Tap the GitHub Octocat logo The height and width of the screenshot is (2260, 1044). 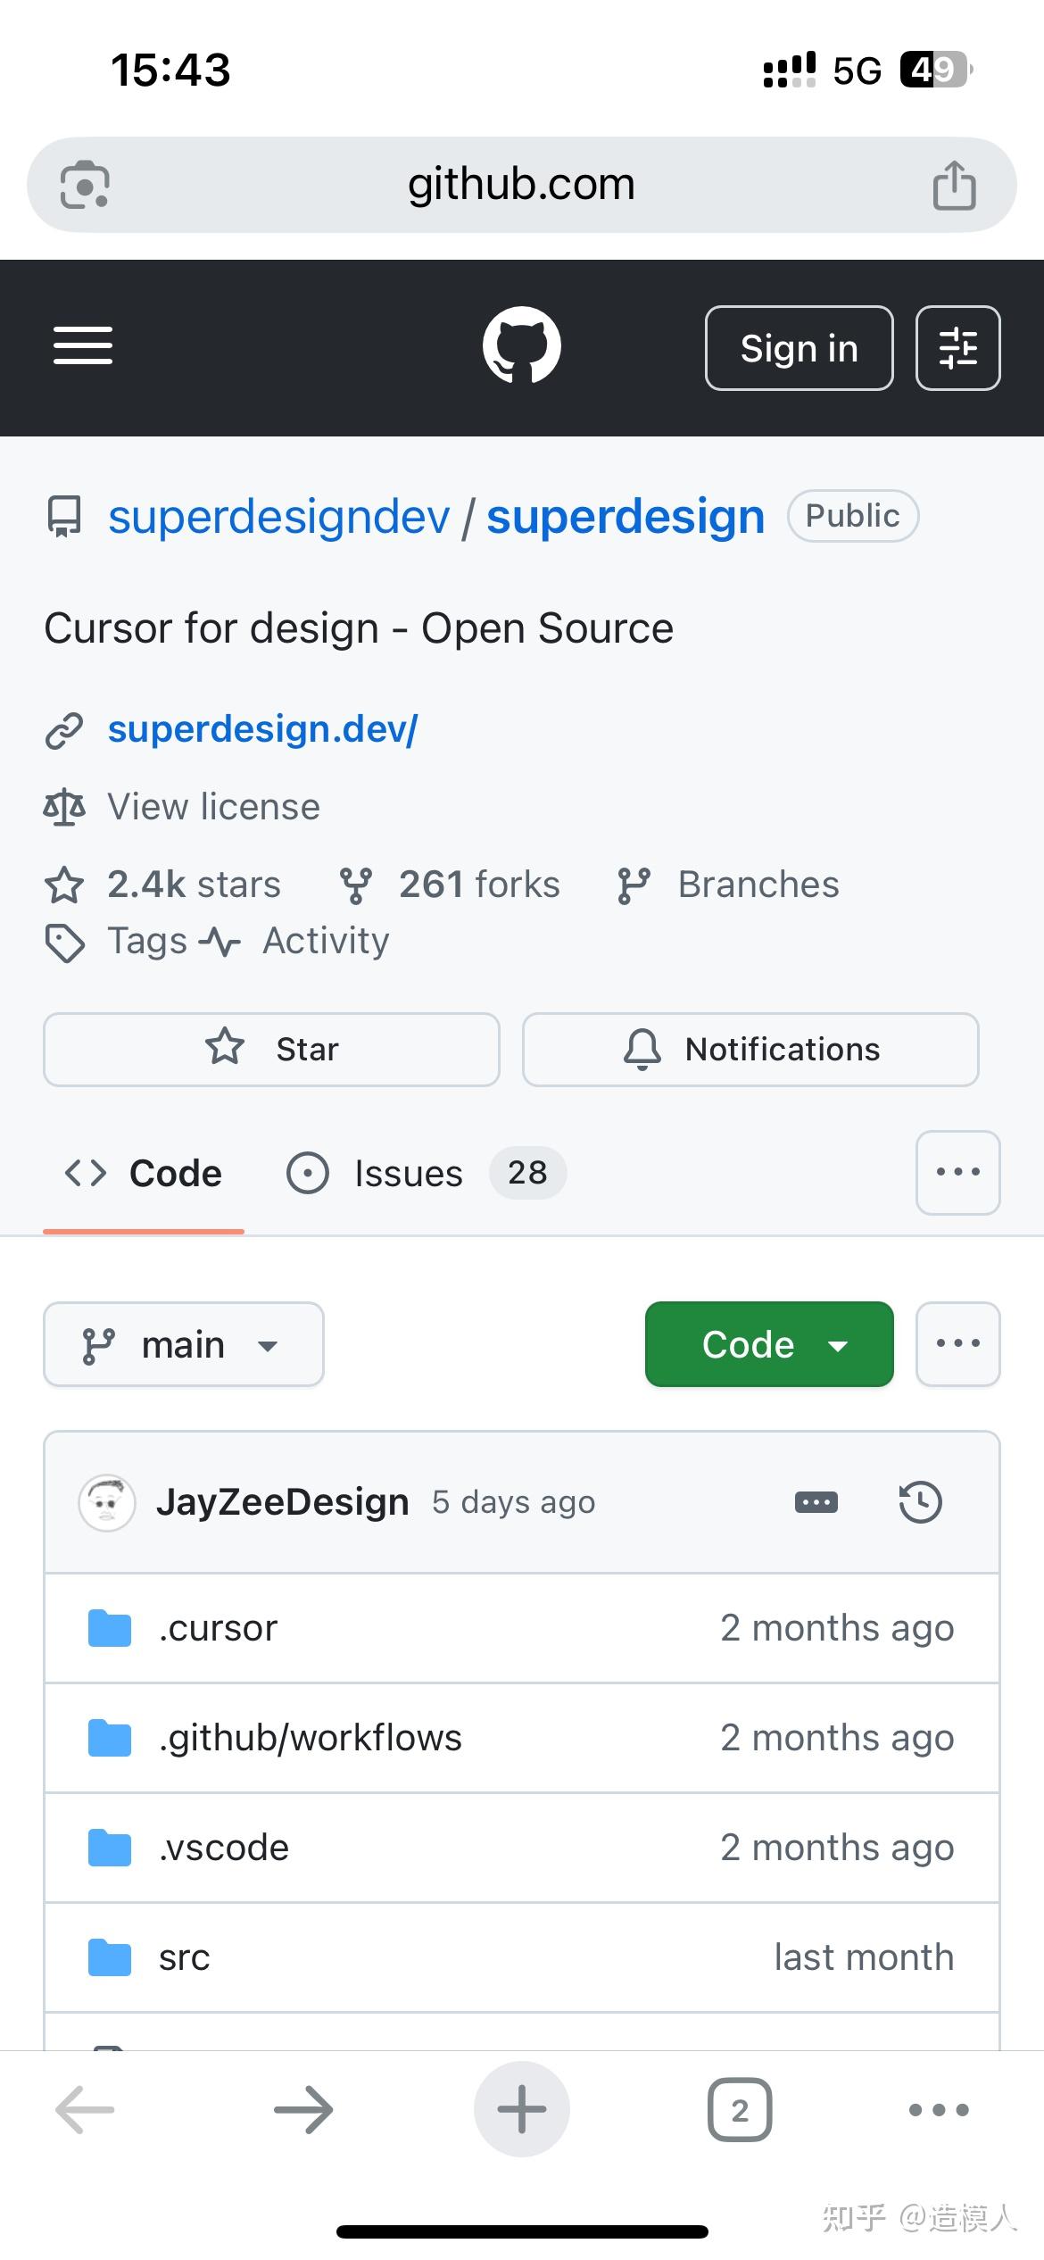[x=521, y=346]
